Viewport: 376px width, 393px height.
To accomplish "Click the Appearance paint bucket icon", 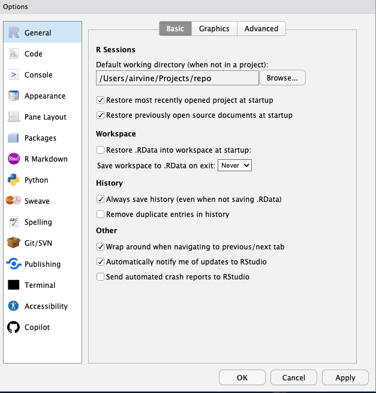I will tap(14, 96).
